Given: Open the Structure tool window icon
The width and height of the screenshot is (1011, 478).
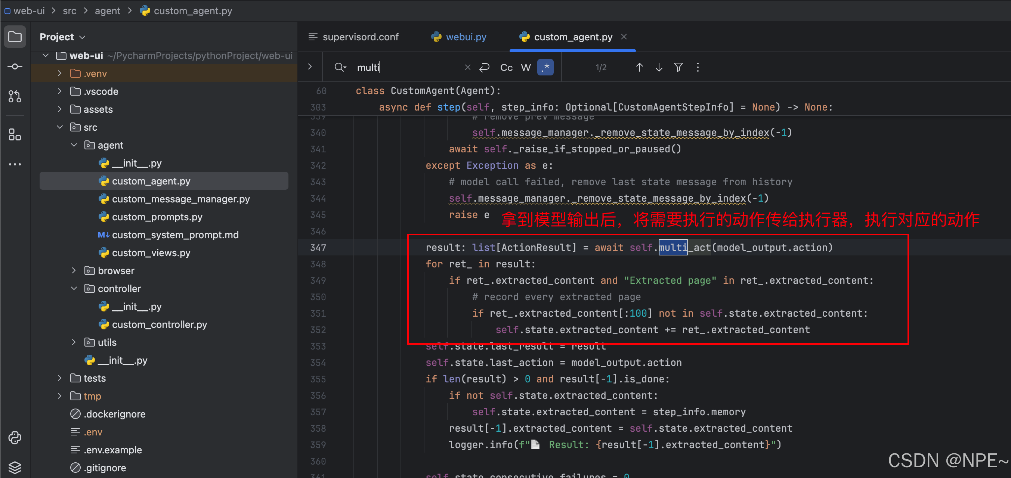Looking at the screenshot, I should pos(15,134).
